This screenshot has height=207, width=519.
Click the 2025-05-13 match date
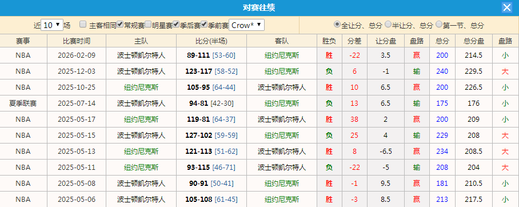(77, 152)
